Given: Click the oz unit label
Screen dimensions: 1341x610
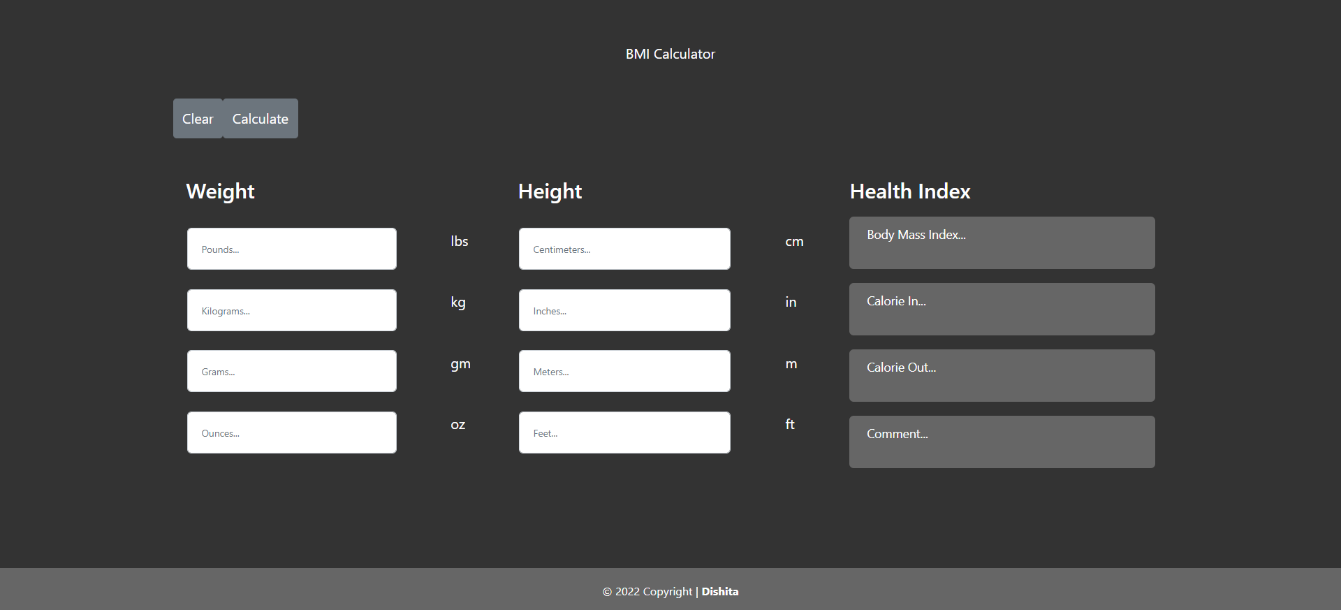Looking at the screenshot, I should coord(458,424).
